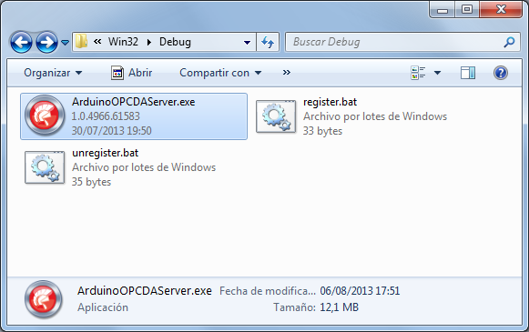Go back with the blue Back arrow
Viewport: 529px width, 332px height.
pos(21,42)
